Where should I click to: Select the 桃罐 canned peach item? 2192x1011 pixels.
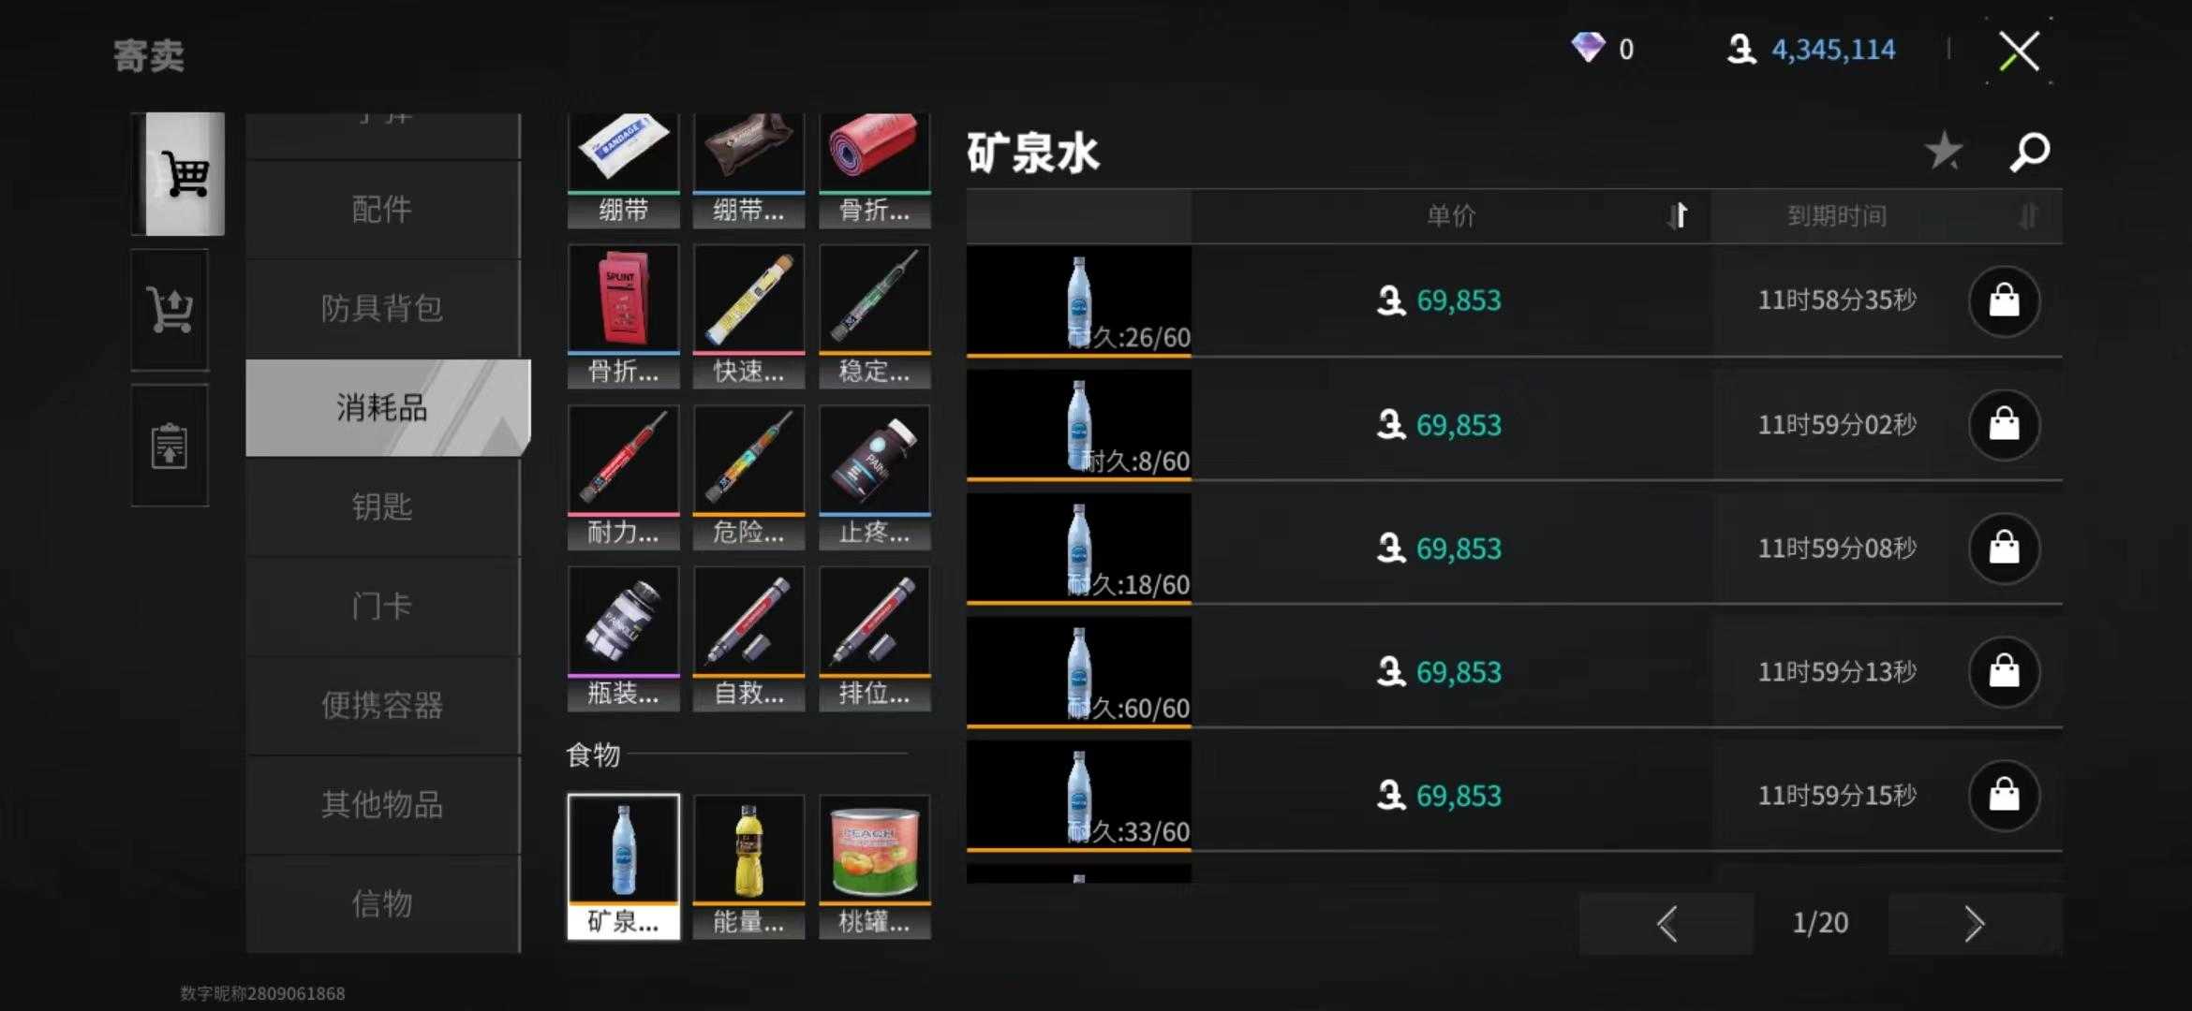click(x=874, y=867)
